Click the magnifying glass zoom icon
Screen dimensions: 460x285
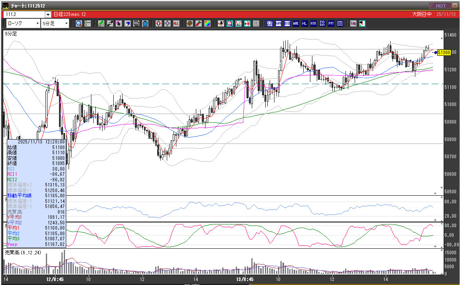click(79, 24)
